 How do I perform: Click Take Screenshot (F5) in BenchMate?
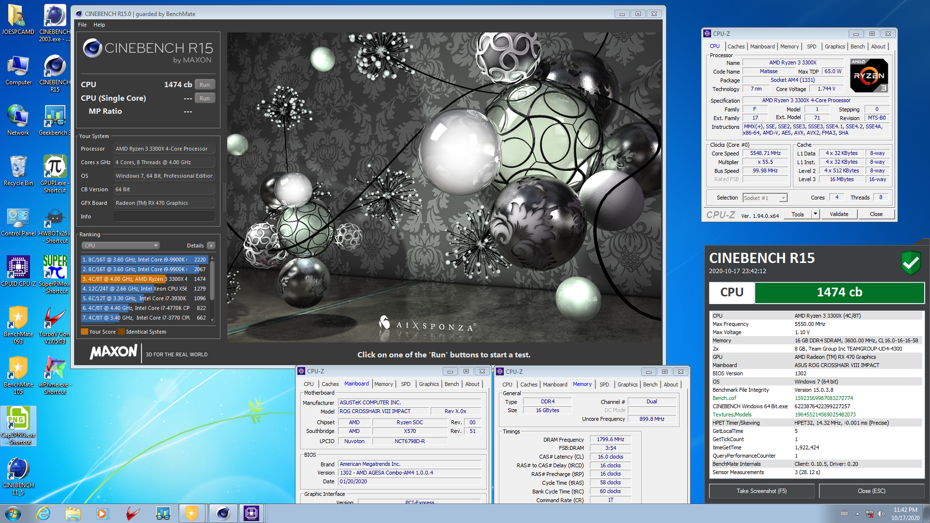(x=761, y=491)
